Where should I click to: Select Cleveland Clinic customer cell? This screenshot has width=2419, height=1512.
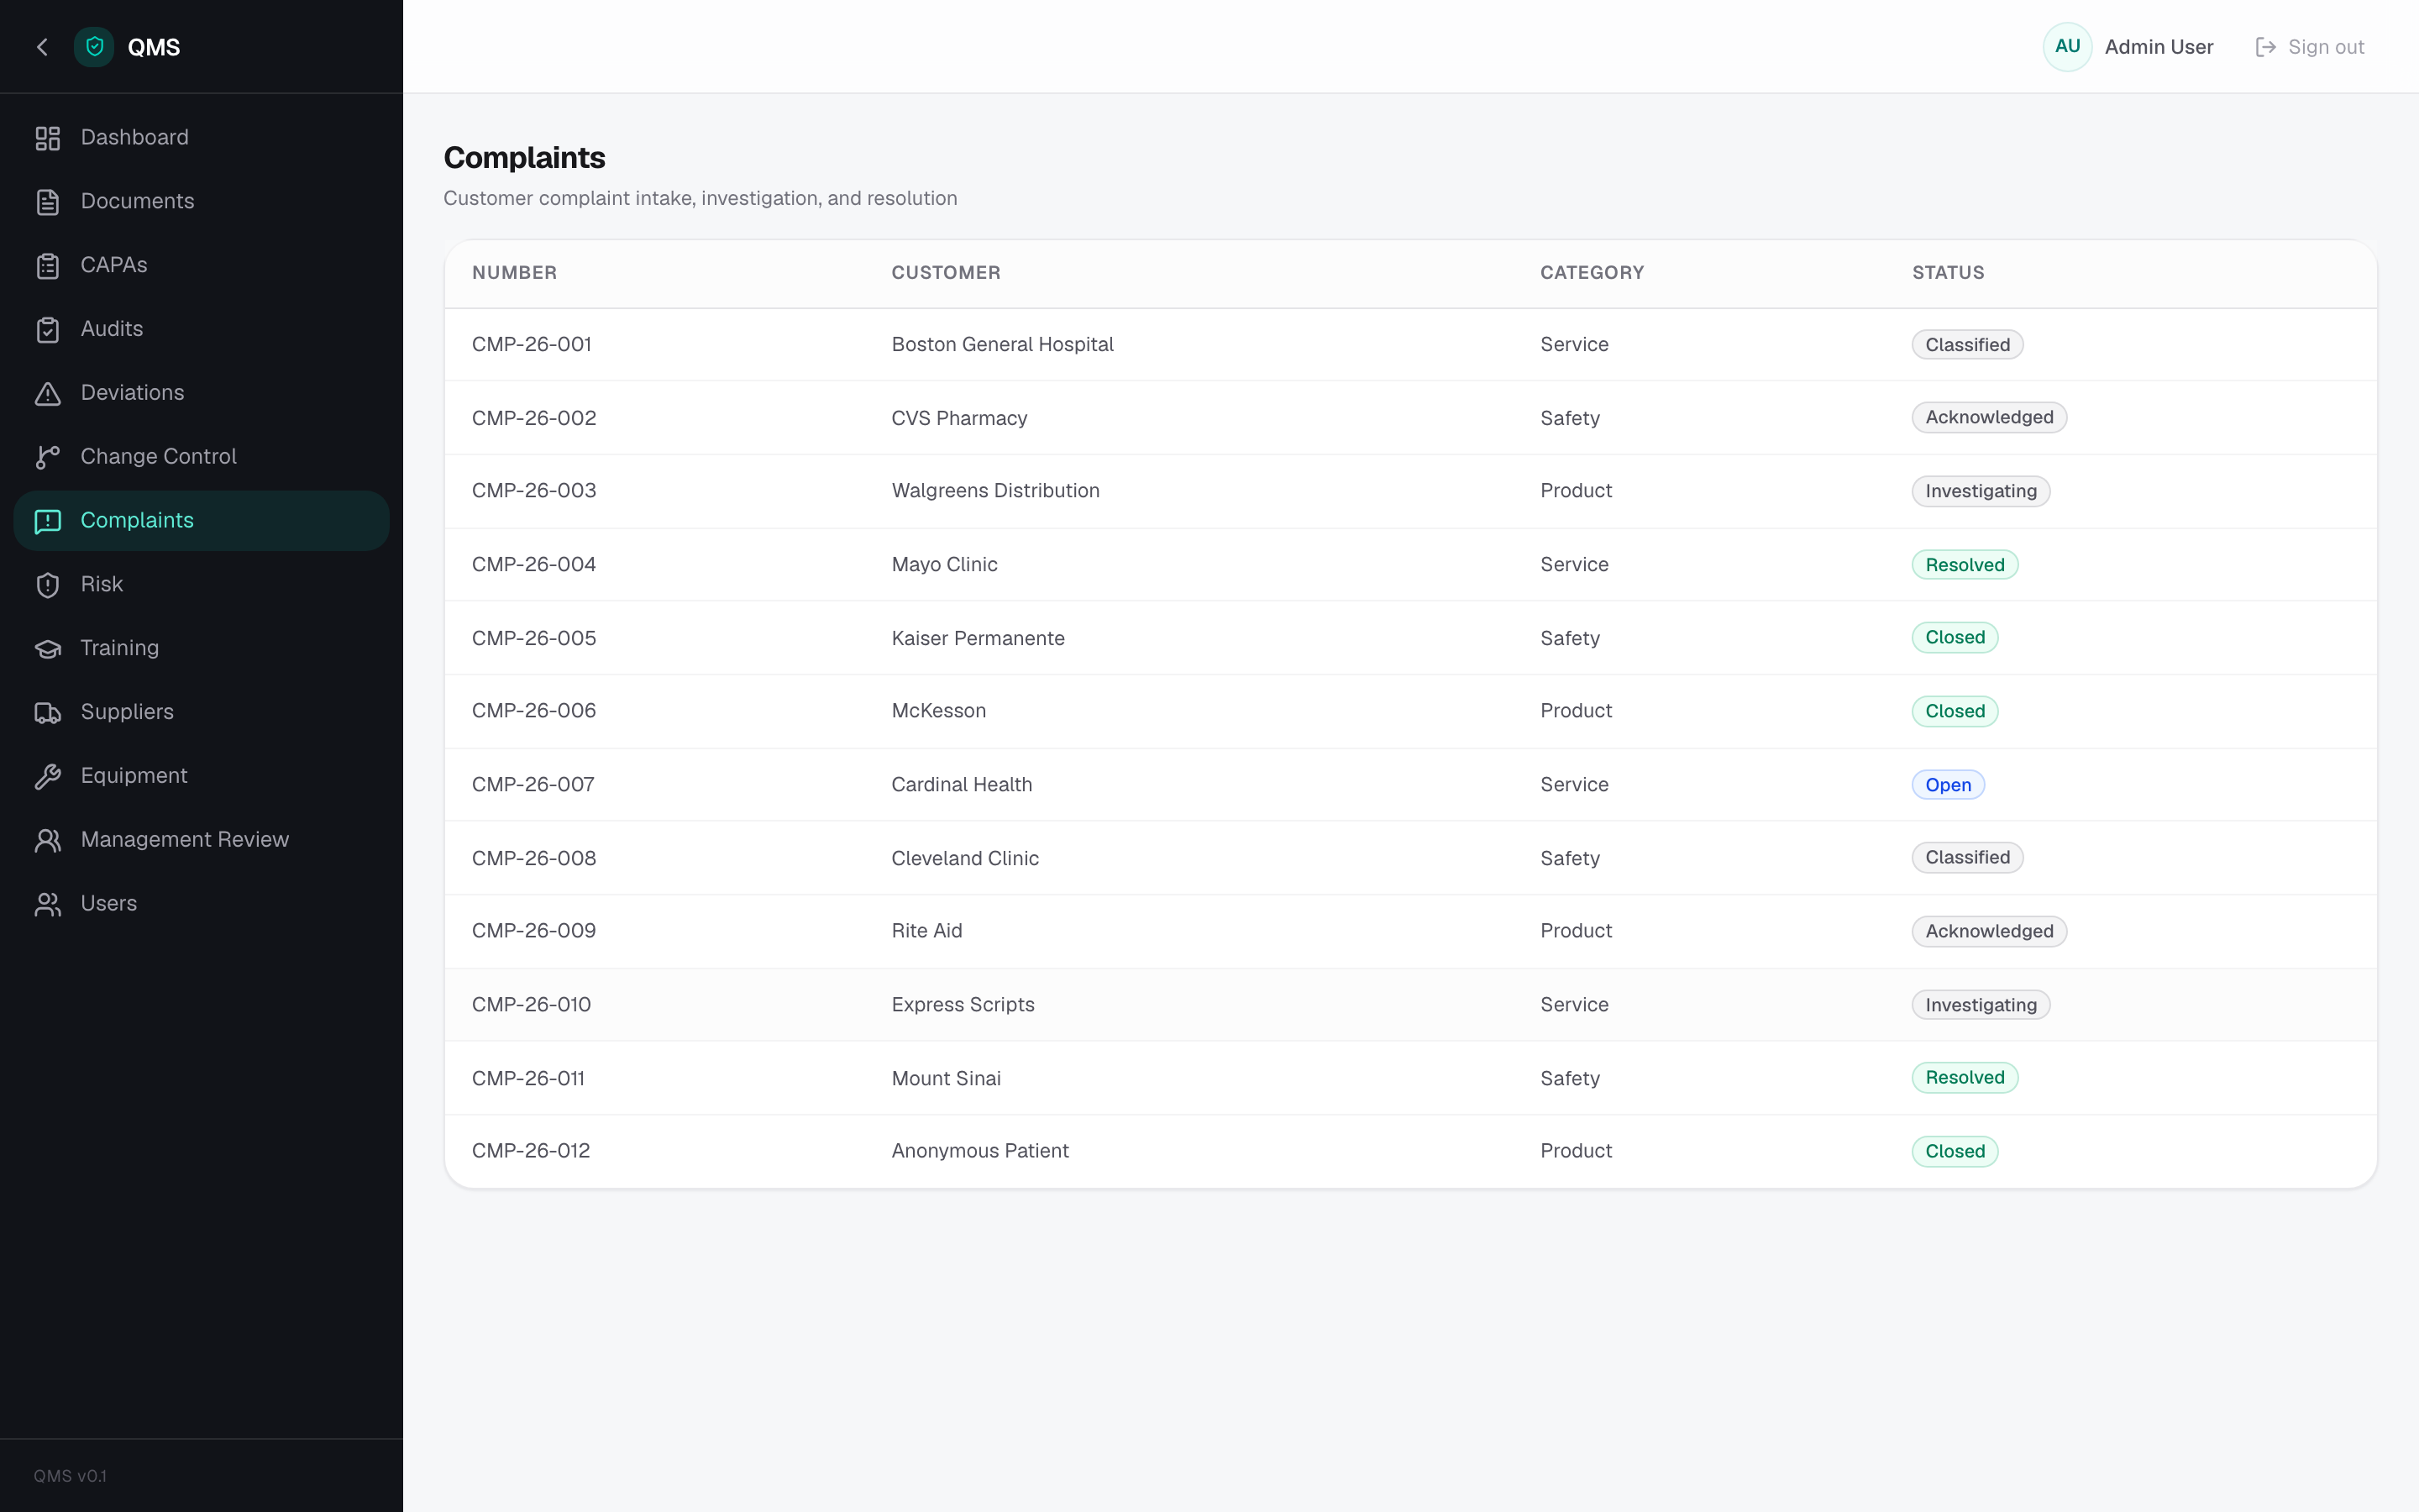(964, 858)
